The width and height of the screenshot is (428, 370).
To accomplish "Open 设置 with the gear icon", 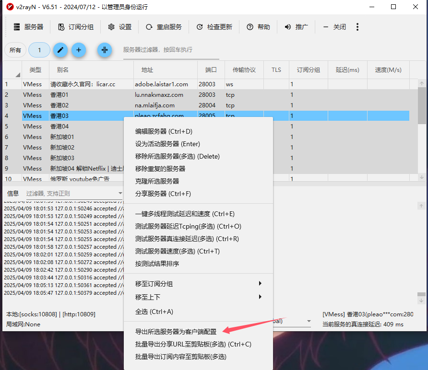I will pos(119,27).
